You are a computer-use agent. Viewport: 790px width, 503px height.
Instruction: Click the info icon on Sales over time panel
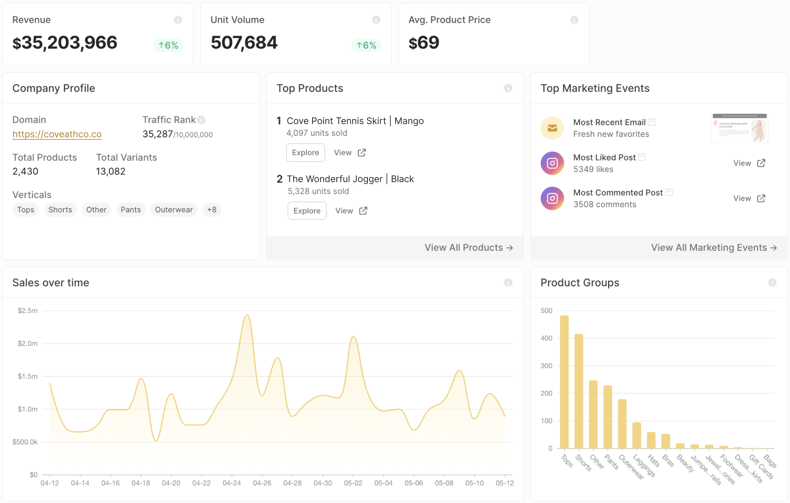[x=508, y=282]
